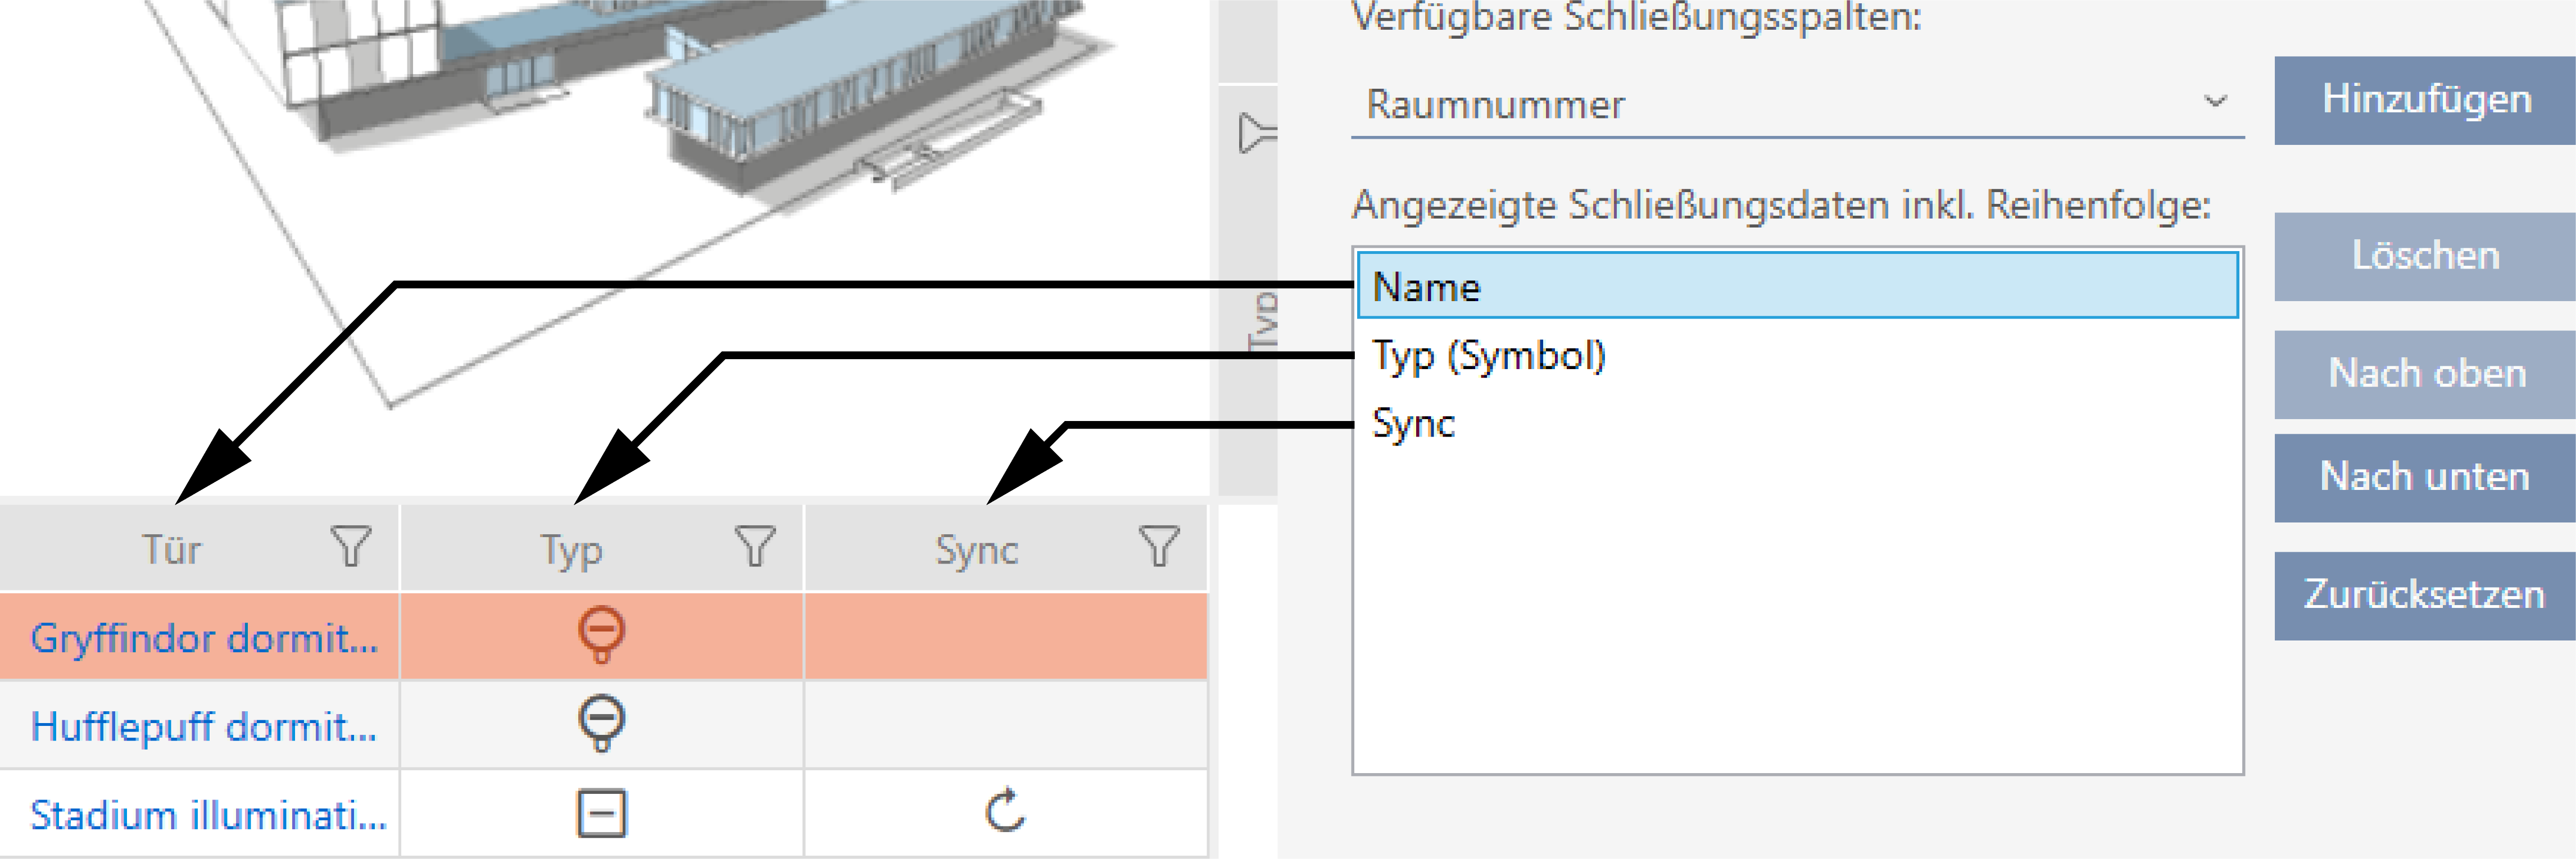This screenshot has height=859, width=2576.
Task: Select Typ (Symbol) in displayed columns list
Action: click(x=1489, y=355)
